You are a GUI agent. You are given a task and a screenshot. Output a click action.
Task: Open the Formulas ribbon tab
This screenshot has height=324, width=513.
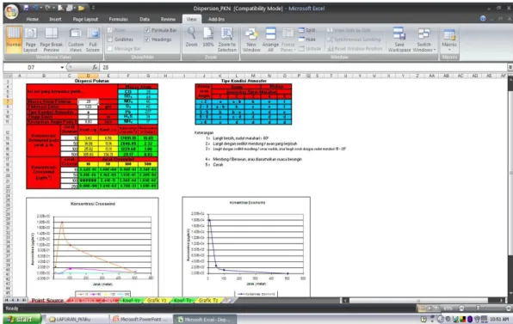coord(119,19)
